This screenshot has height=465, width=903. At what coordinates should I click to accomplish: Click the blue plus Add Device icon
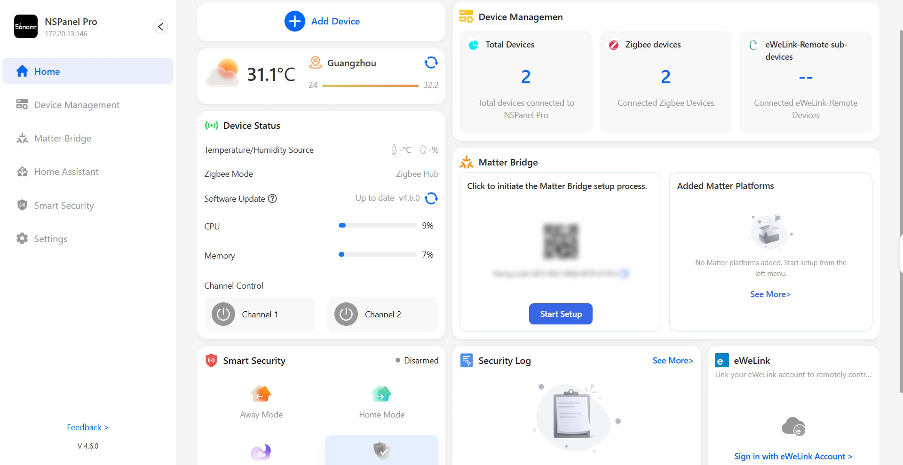pyautogui.click(x=294, y=21)
